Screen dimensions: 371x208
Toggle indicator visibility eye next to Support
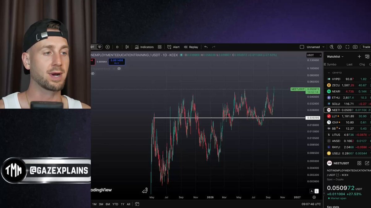point(119,69)
